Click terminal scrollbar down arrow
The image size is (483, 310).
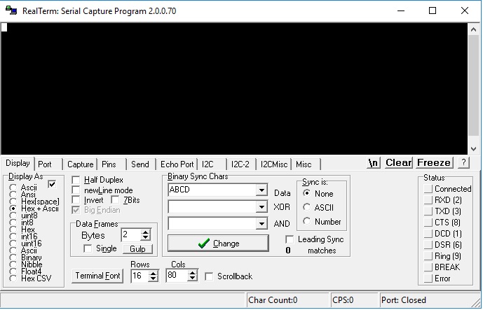coord(474,149)
